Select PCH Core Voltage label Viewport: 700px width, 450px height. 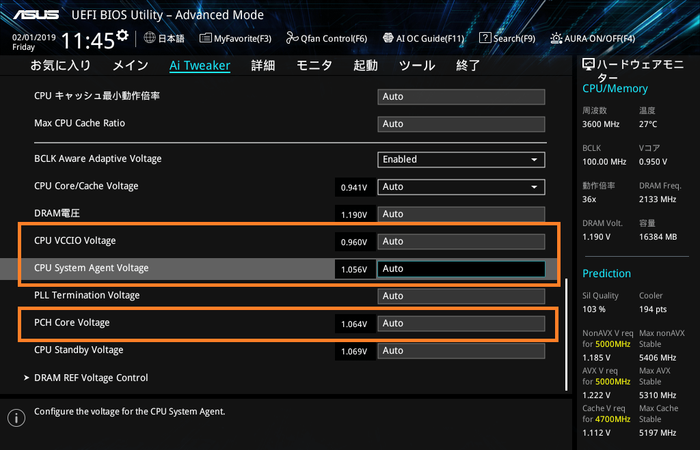point(72,322)
